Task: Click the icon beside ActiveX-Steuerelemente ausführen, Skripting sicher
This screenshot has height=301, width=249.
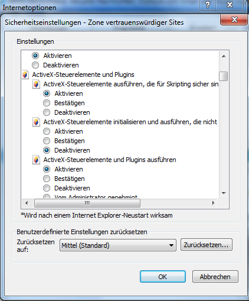Action: (x=36, y=84)
